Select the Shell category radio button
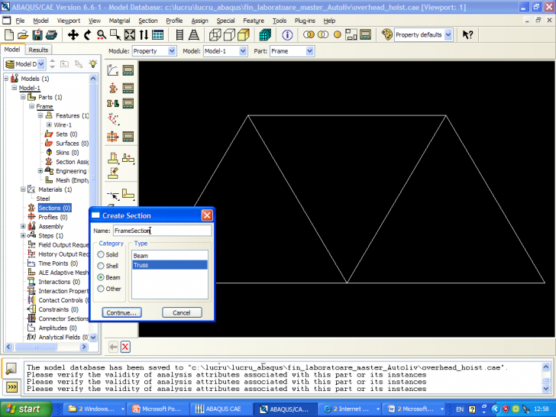The width and height of the screenshot is (556, 417). tap(101, 266)
